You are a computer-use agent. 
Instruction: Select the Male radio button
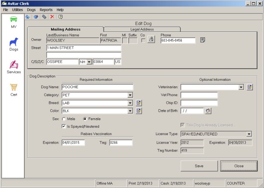[64, 119]
